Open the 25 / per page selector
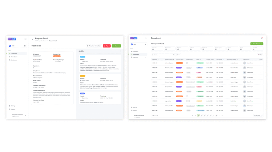Image resolution: width=272 pixels, height=152 pixels. point(258,115)
